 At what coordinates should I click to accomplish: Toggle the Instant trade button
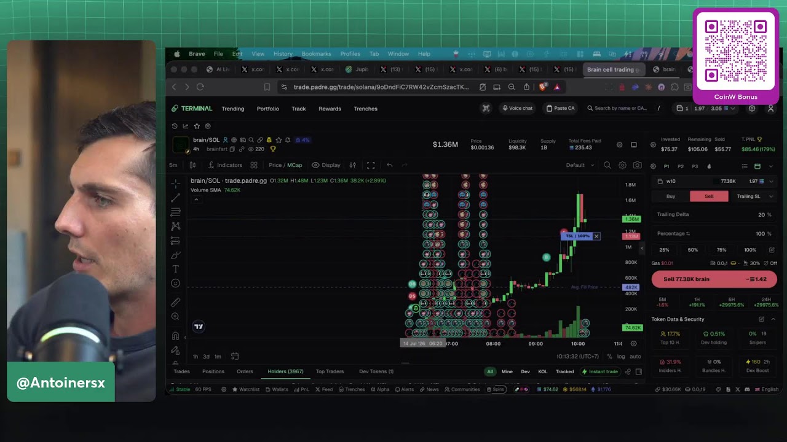[600, 371]
